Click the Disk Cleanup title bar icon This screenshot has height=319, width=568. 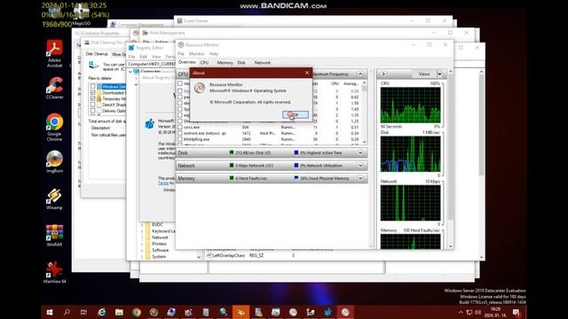click(x=87, y=43)
